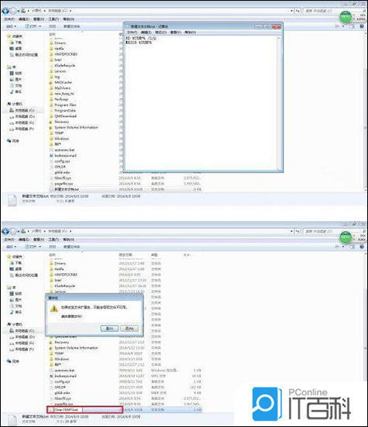Click the size column header
Image resolution: width=368 pixels, height=427 pixels.
187,255
